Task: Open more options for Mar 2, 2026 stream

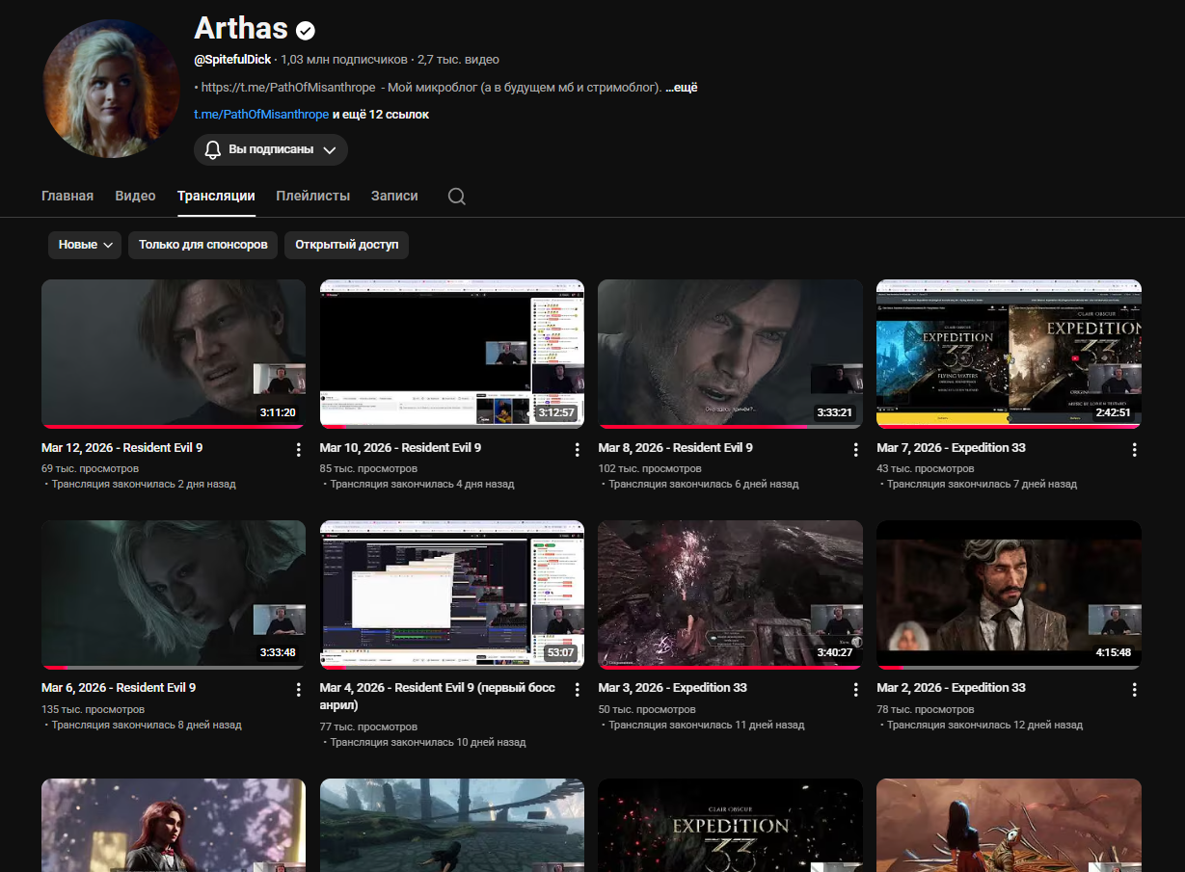Action: pos(1135,690)
